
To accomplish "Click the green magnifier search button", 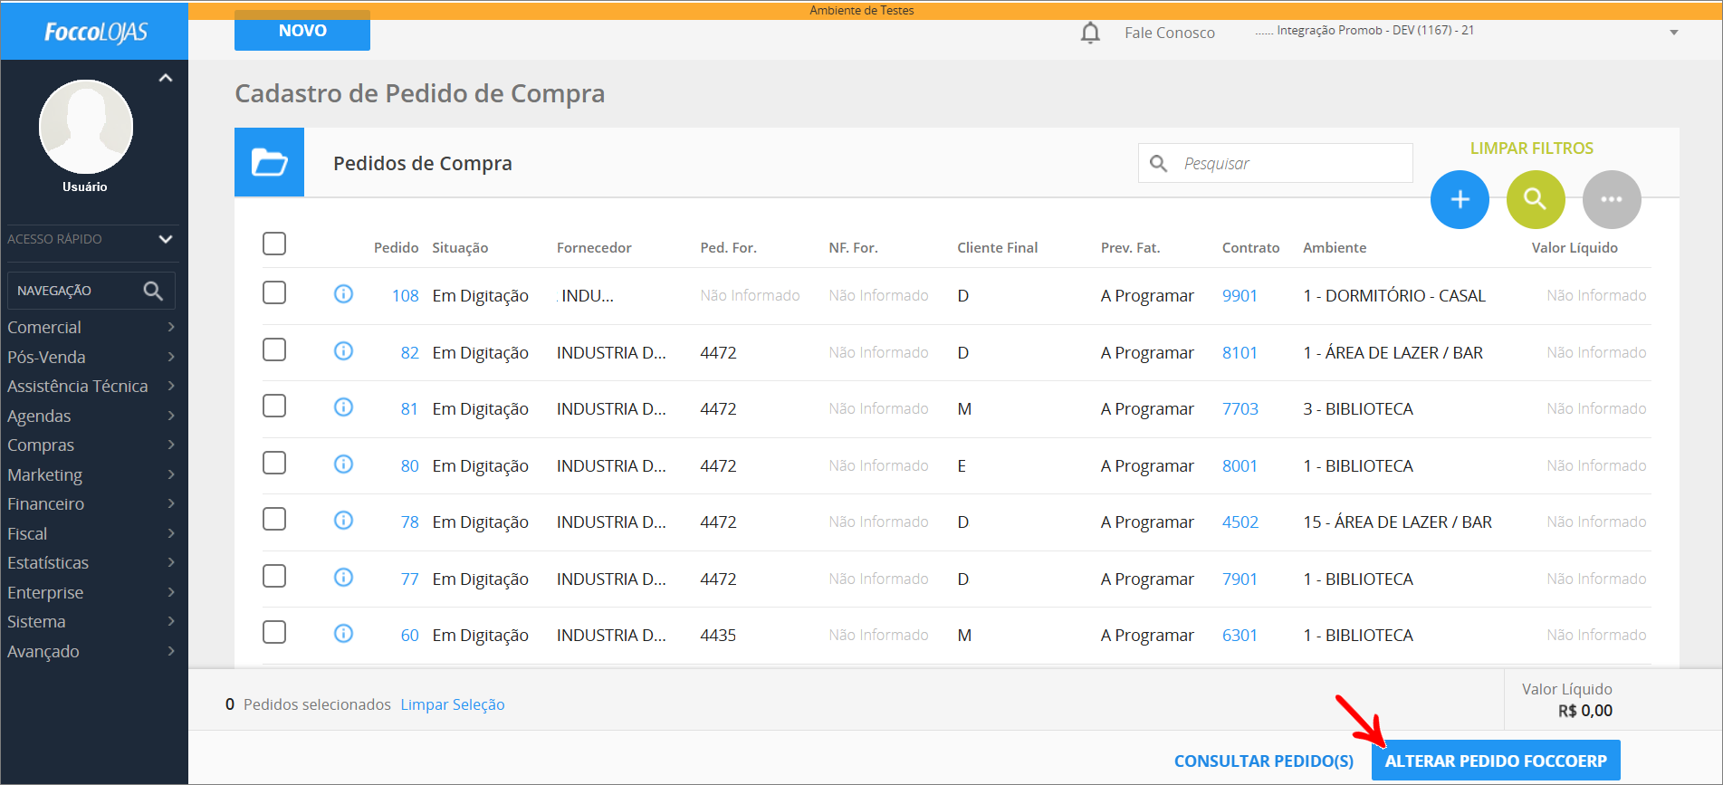I will pyautogui.click(x=1536, y=199).
